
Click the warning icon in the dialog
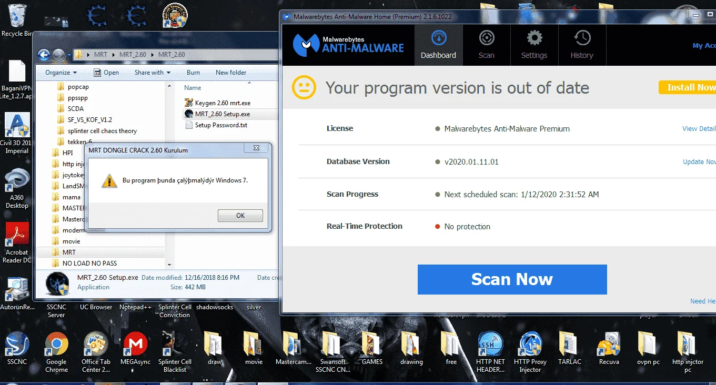109,181
